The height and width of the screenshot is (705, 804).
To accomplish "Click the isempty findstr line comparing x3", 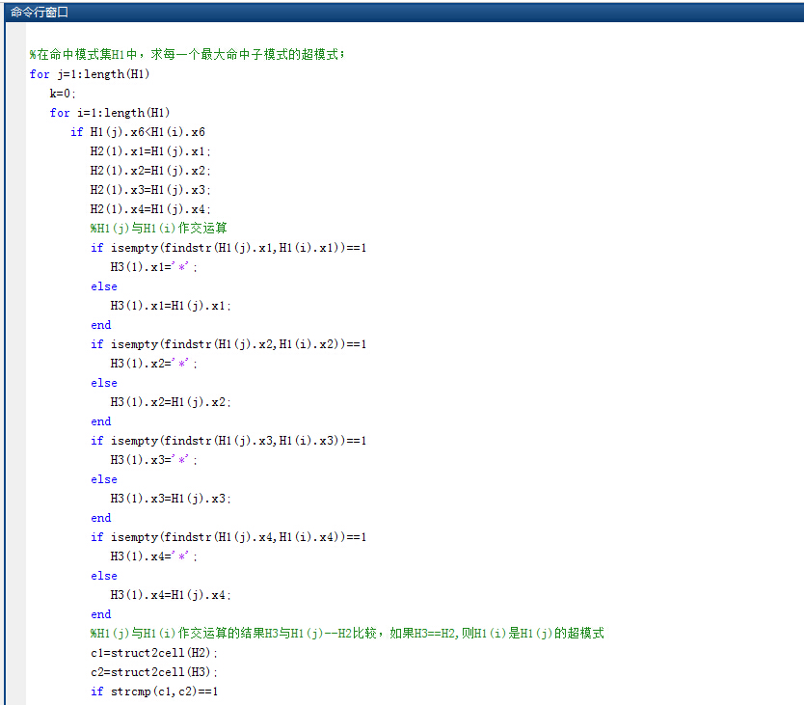I will tap(228, 441).
